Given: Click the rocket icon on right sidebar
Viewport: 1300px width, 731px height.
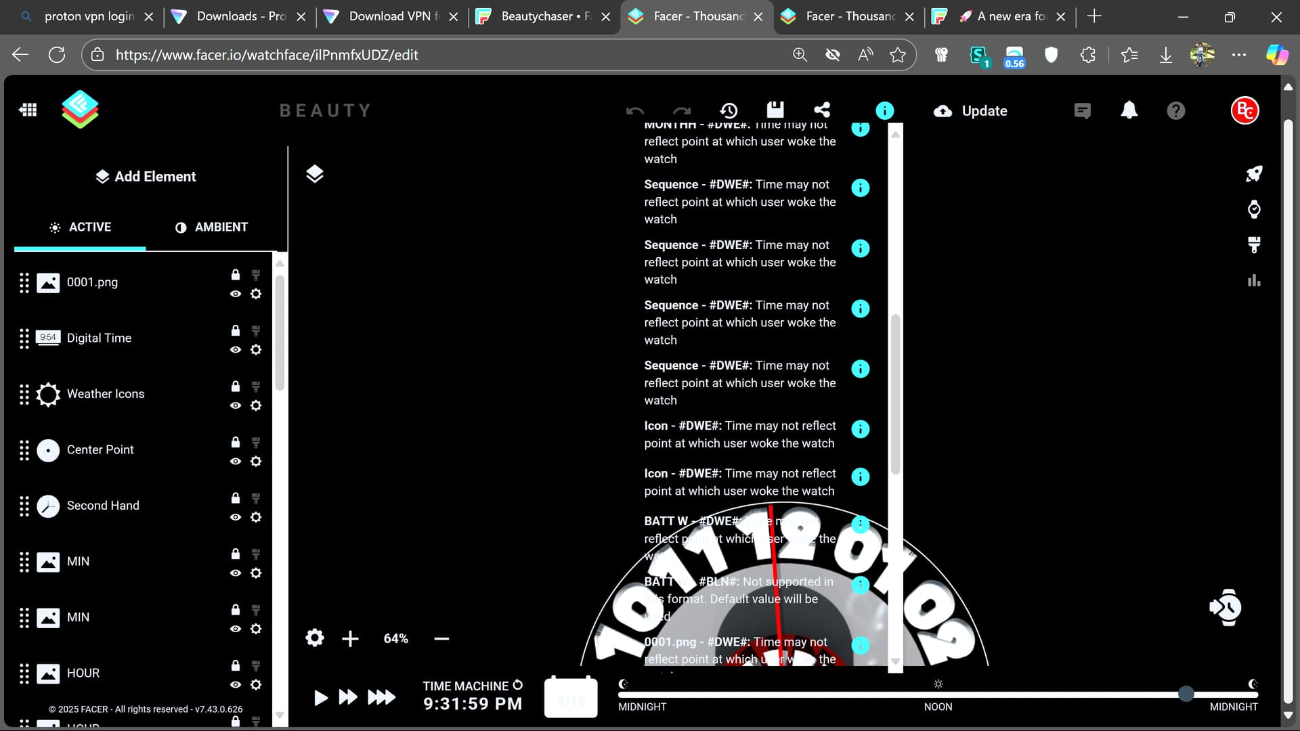Looking at the screenshot, I should point(1254,174).
